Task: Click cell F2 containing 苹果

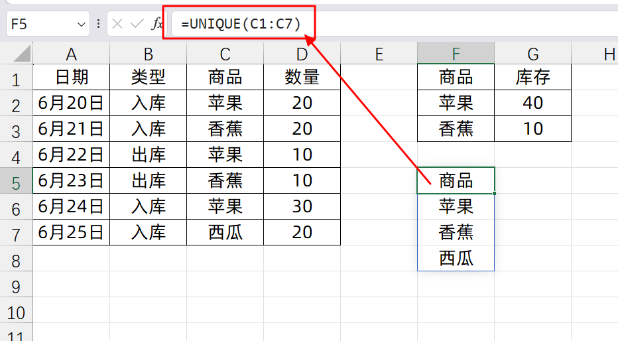Action: [x=456, y=103]
